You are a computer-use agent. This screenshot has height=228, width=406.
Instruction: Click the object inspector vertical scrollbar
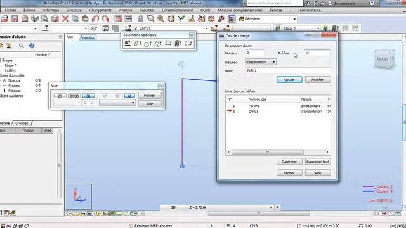tap(60, 165)
